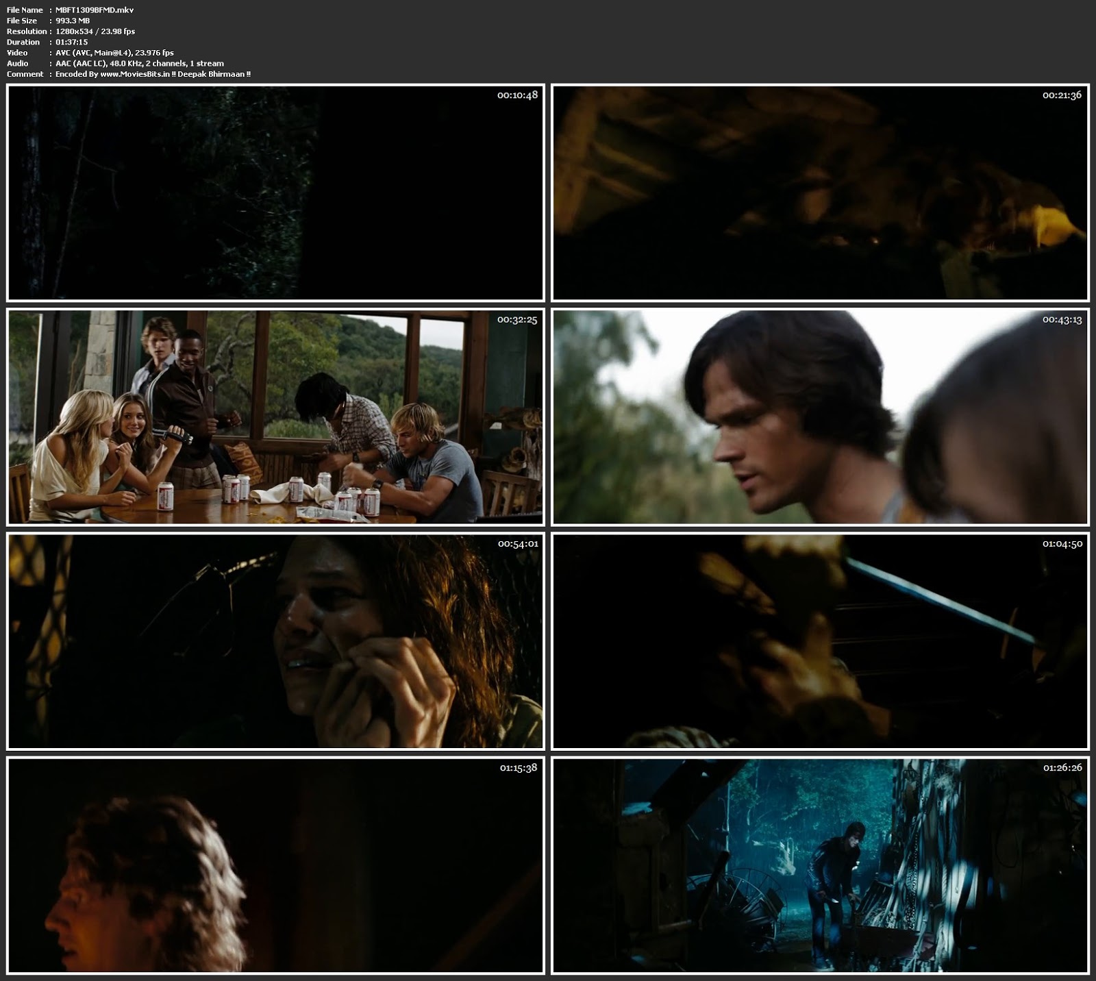Click the AVC video codec info line
The image size is (1096, 981).
click(114, 53)
